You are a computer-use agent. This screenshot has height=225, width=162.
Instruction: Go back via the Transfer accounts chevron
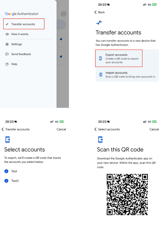[x=3, y=129]
